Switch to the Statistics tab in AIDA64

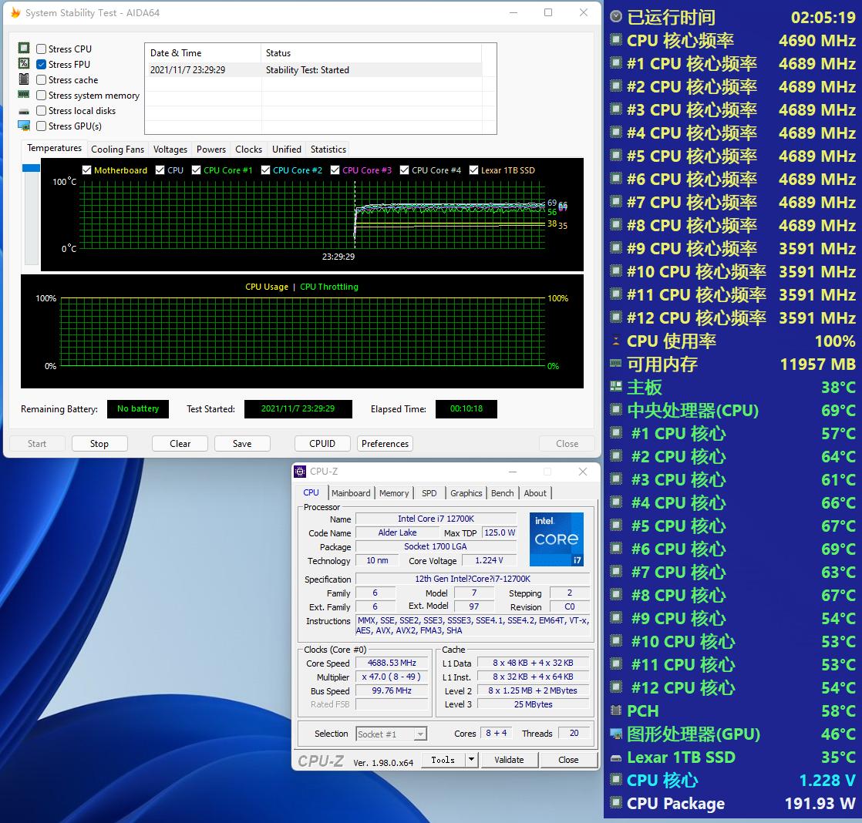click(x=327, y=149)
